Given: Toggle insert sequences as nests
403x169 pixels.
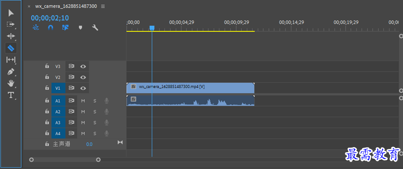Looking at the screenshot, I should [36, 27].
